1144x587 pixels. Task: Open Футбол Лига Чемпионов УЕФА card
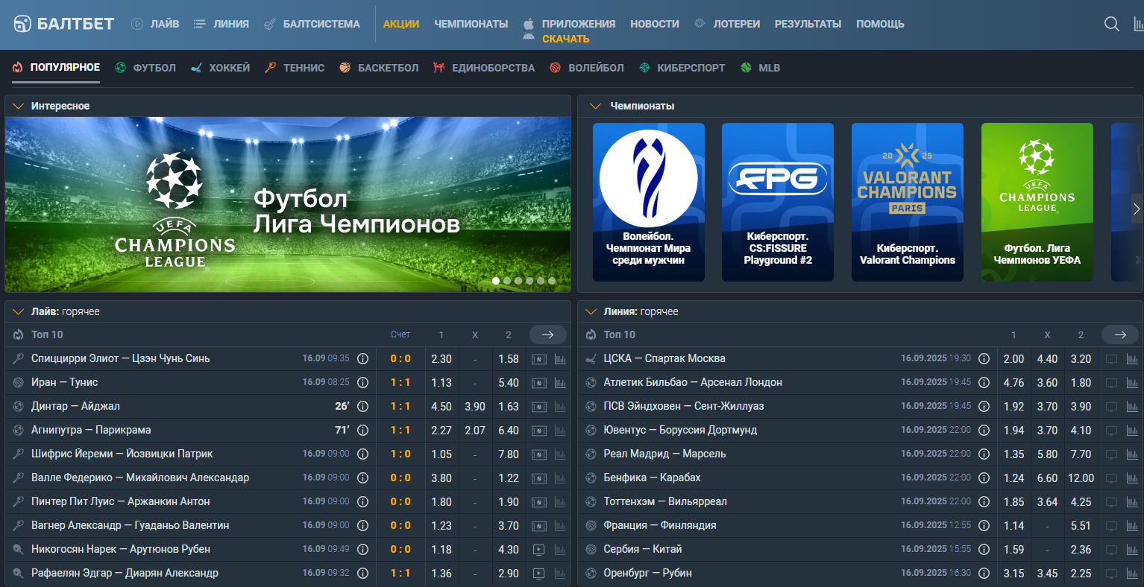[x=1037, y=202]
